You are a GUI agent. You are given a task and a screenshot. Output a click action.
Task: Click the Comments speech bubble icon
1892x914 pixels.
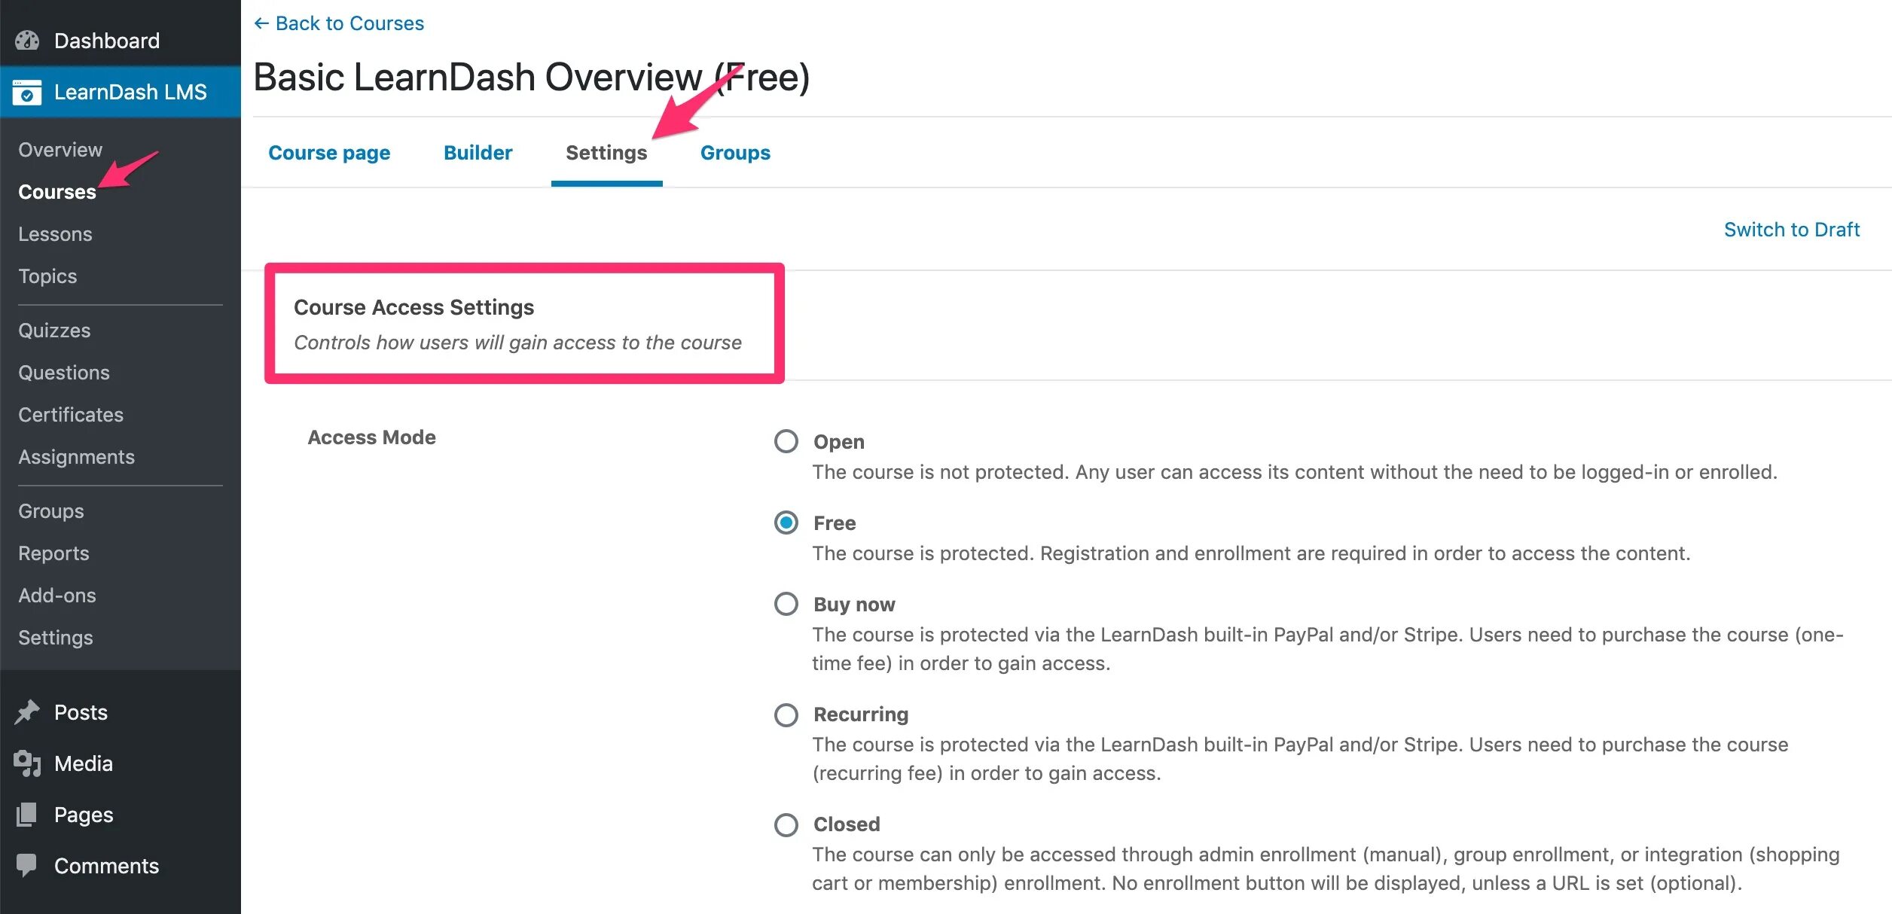point(27,866)
